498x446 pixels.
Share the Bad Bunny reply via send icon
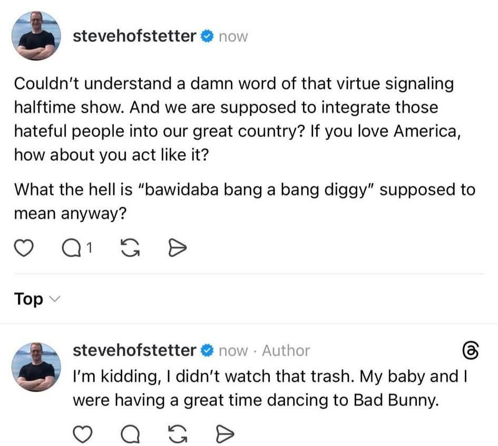(x=224, y=433)
